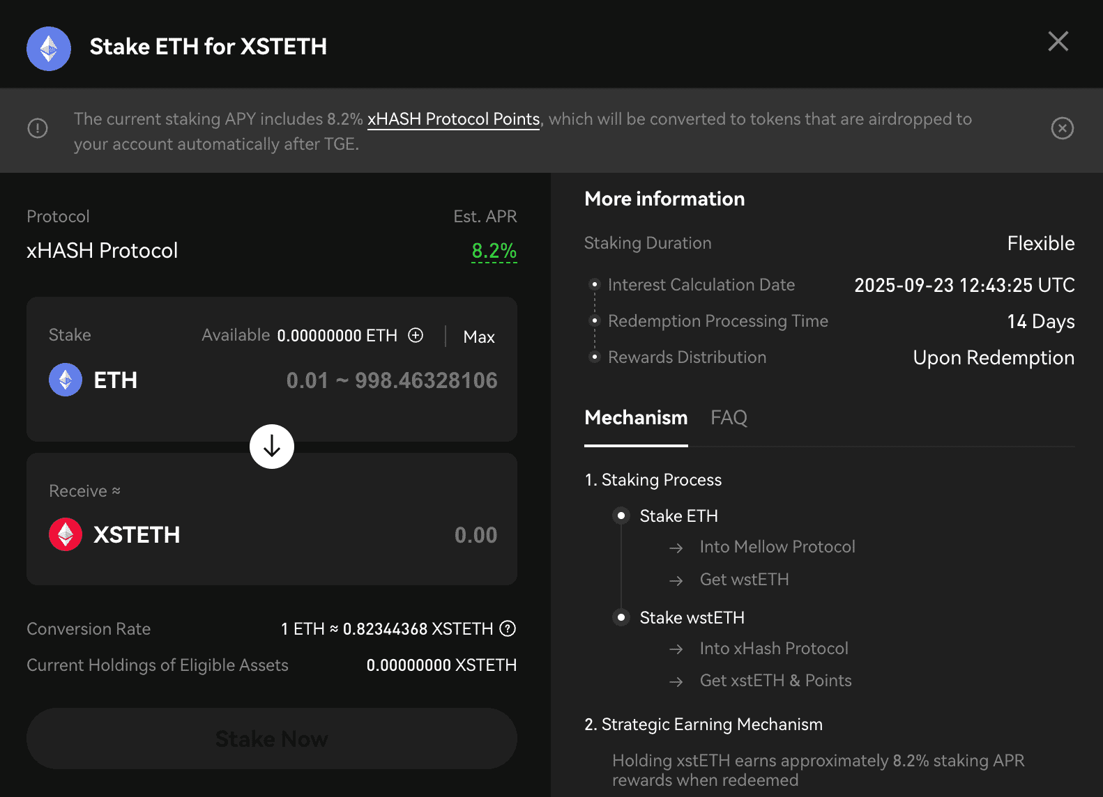Click the plus icon to add ETH funds

point(416,335)
